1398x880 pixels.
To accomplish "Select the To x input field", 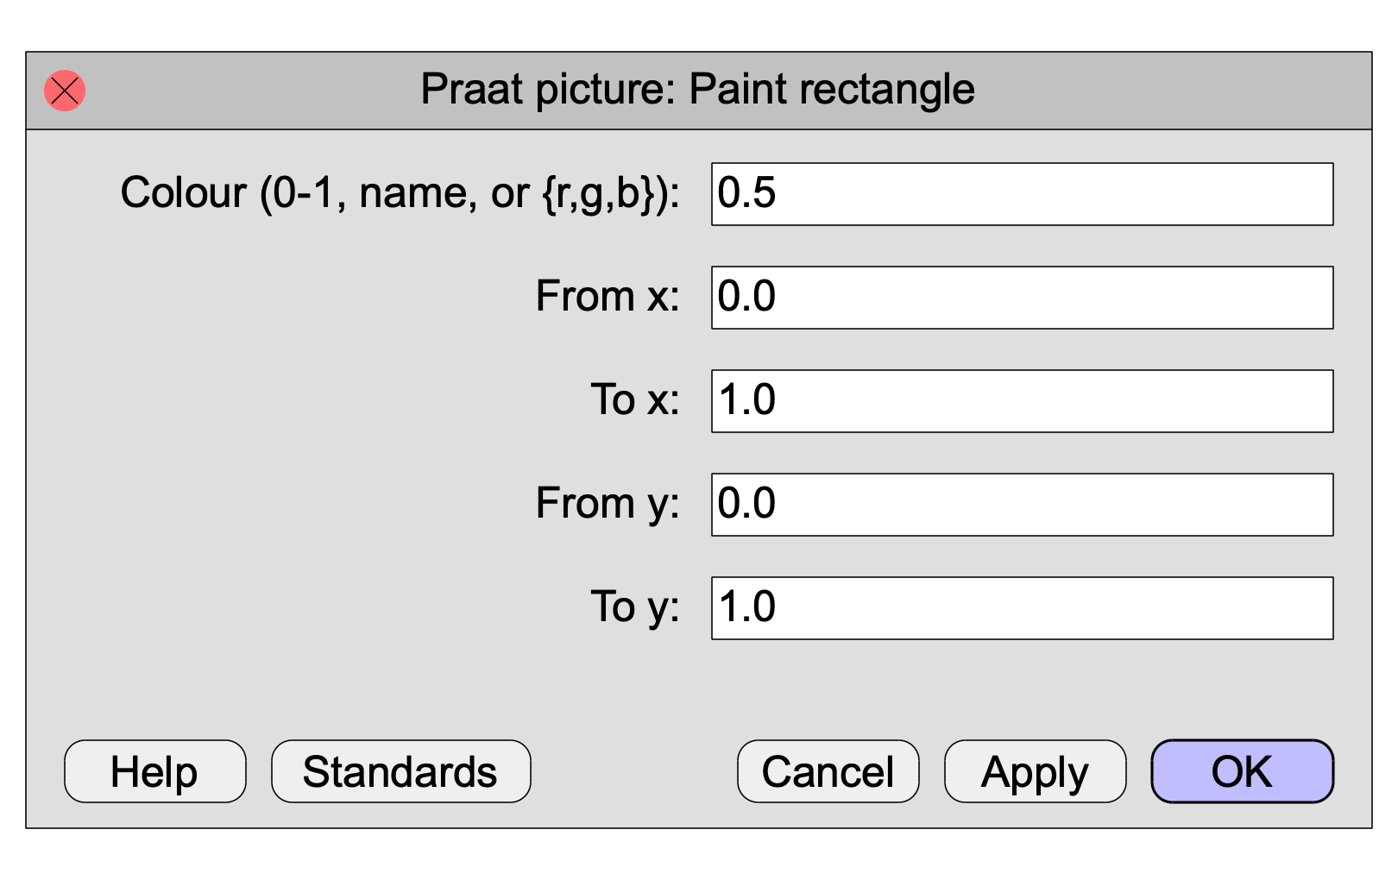I will pyautogui.click(x=1022, y=401).
